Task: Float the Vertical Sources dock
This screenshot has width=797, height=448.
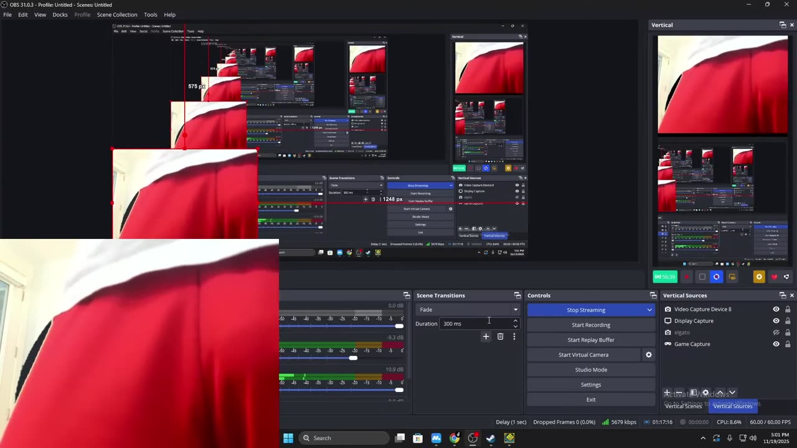Action: pos(783,296)
